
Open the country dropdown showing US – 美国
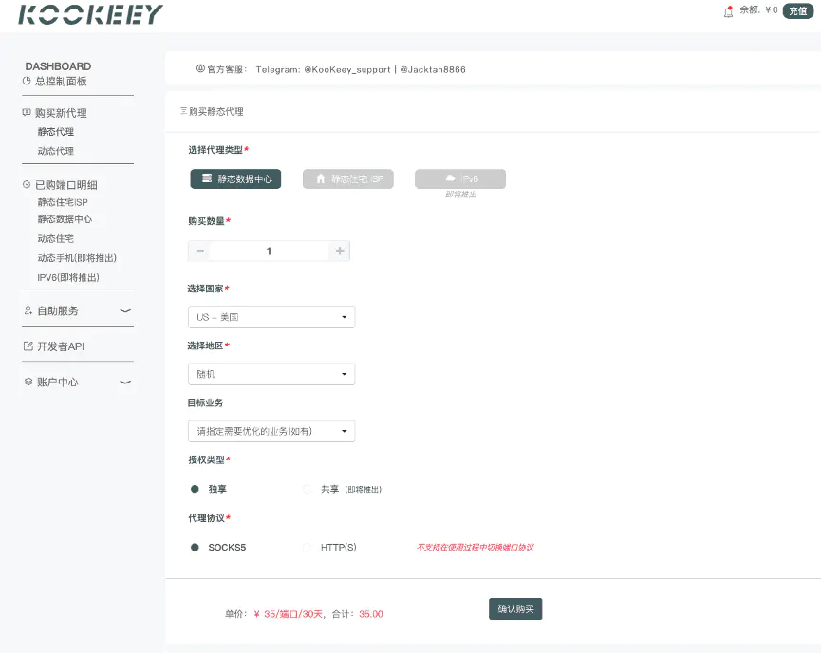271,317
